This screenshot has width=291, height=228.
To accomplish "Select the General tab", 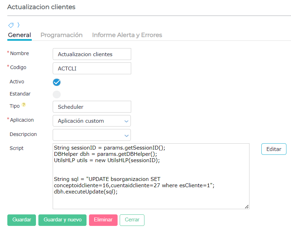I will 20,35.
